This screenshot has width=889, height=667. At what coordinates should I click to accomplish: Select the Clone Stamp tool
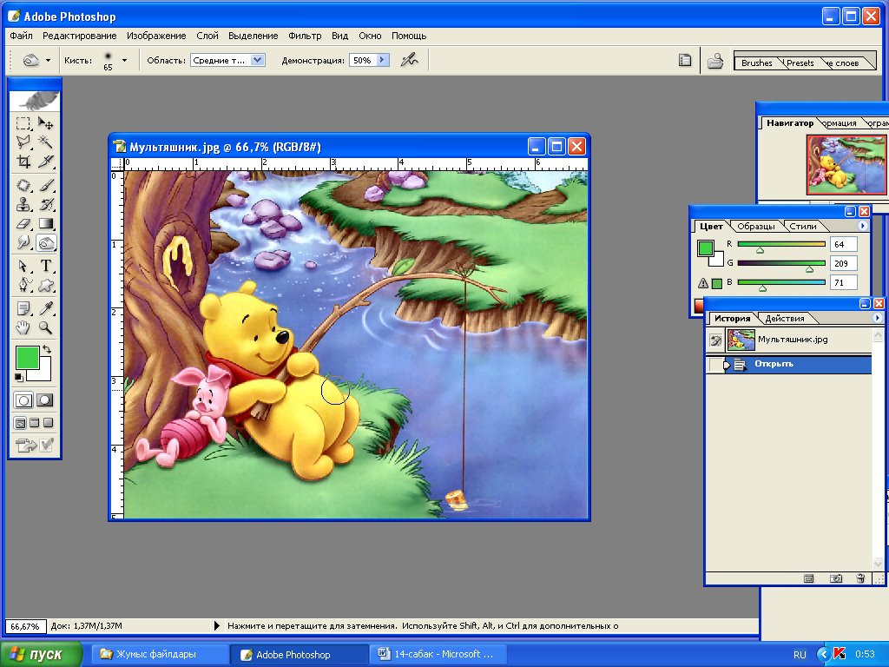coord(23,205)
